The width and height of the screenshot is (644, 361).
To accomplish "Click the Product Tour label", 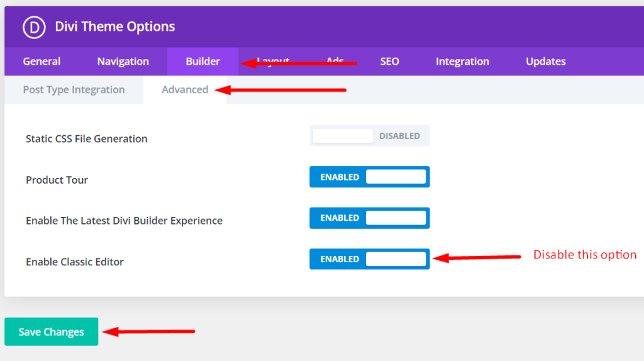I will tap(57, 180).
